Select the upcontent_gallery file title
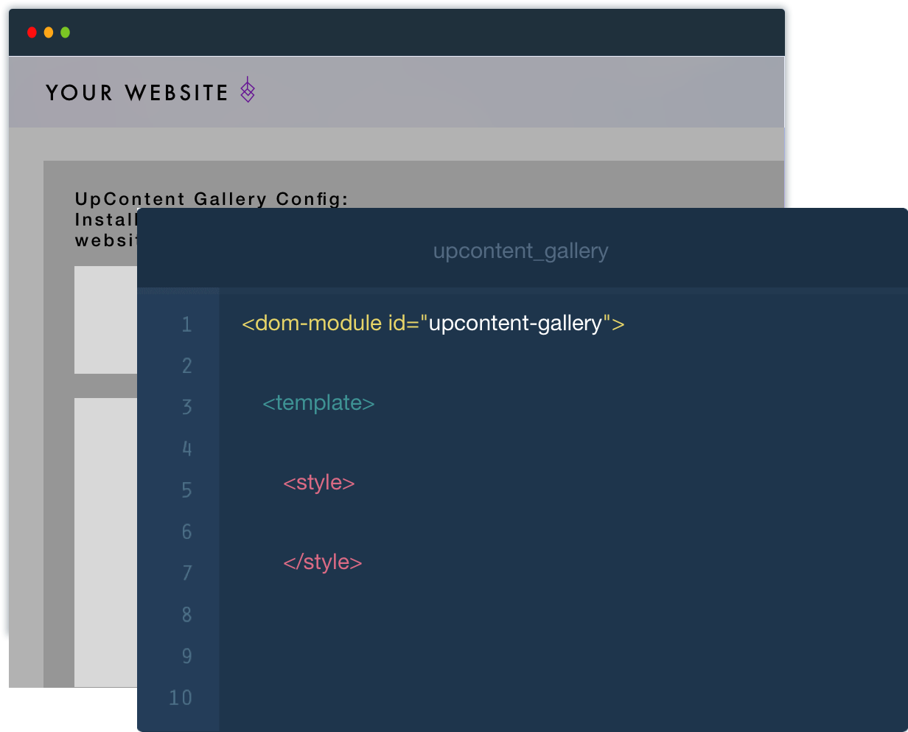This screenshot has width=908, height=732. (521, 251)
